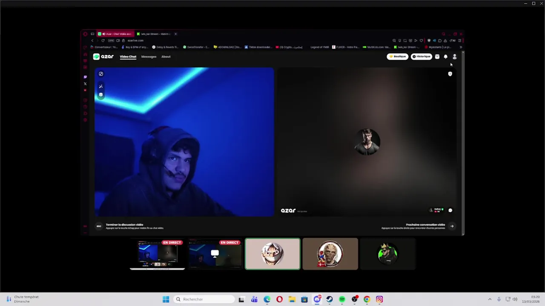Open the Legend of YMIR bookmark
This screenshot has width=545, height=306.
(x=320, y=47)
